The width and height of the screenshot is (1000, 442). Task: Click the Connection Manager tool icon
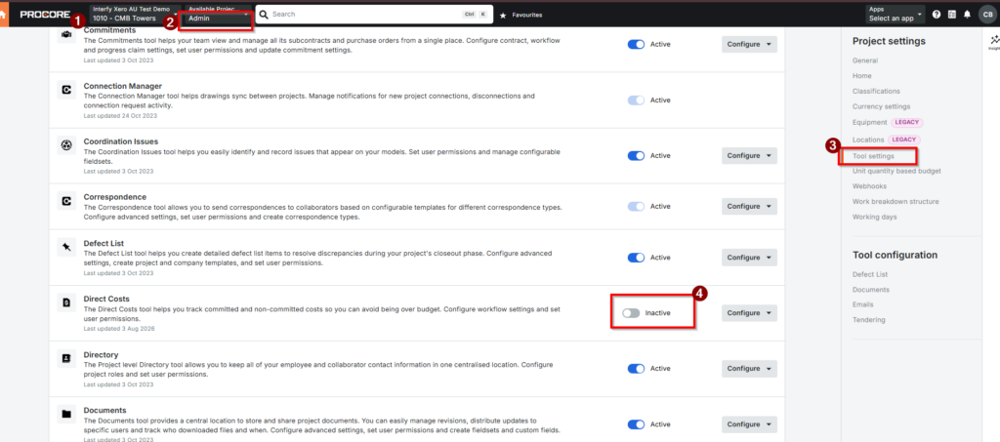pos(65,91)
